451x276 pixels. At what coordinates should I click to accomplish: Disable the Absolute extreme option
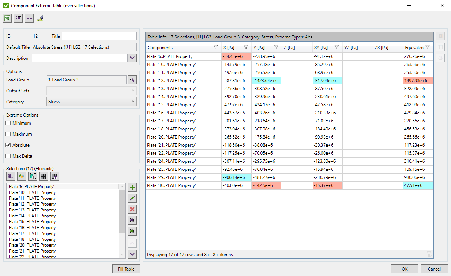[x=8, y=145]
